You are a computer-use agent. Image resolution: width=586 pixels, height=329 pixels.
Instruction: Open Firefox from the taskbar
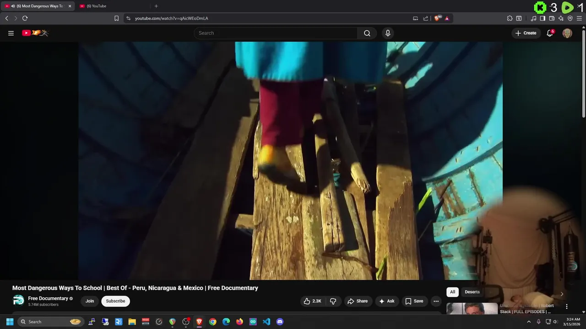tap(239, 322)
